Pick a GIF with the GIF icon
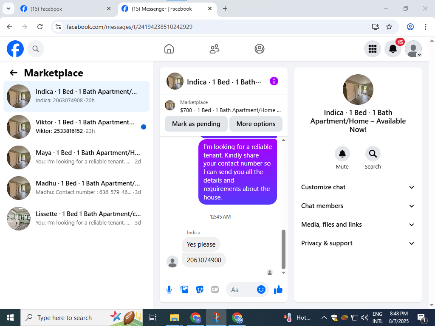 point(215,289)
